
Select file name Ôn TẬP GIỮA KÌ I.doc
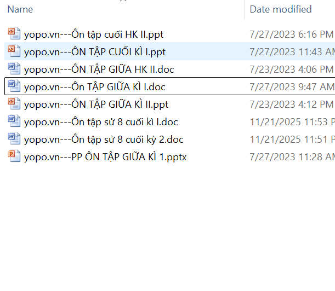tap(95, 87)
